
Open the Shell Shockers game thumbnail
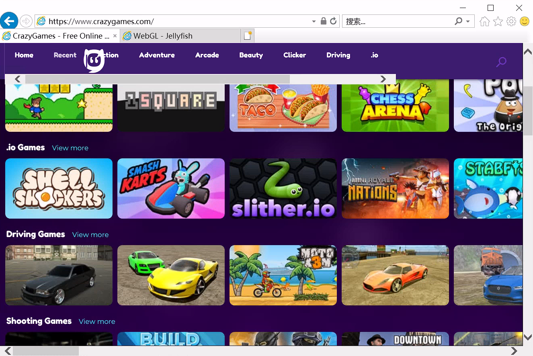pyautogui.click(x=59, y=188)
